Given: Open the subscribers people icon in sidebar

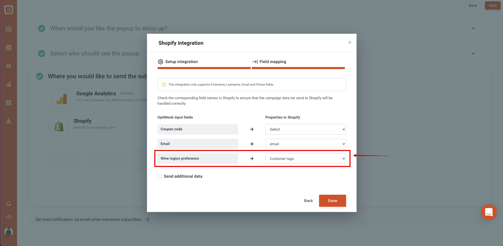Looking at the screenshot, I should tap(9, 66).
